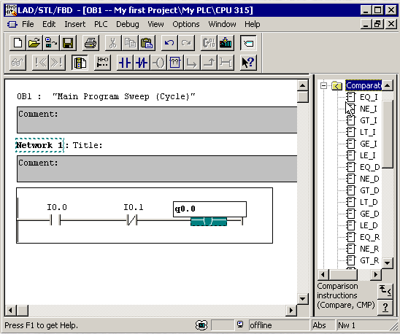This screenshot has width=400, height=334.
Task: Click the instruction tree horizontal scrollbar thumb
Action: [x=343, y=275]
